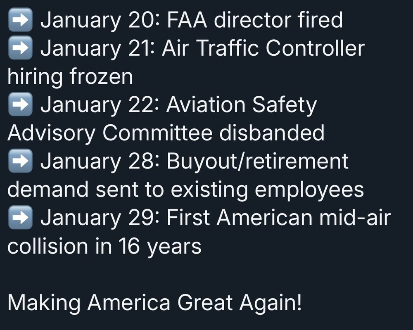413x330 pixels.
Task: Click the arrow emoji before January 28
Action: [20, 161]
